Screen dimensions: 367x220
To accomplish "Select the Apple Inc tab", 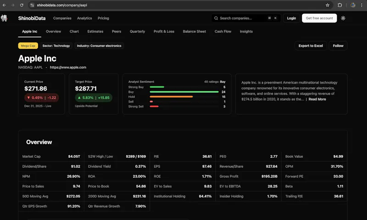I will (29, 32).
